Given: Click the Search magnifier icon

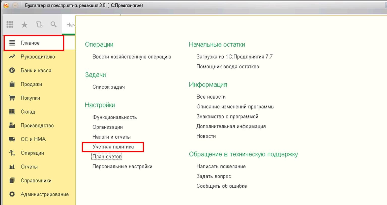Looking at the screenshot, I should [53, 24].
